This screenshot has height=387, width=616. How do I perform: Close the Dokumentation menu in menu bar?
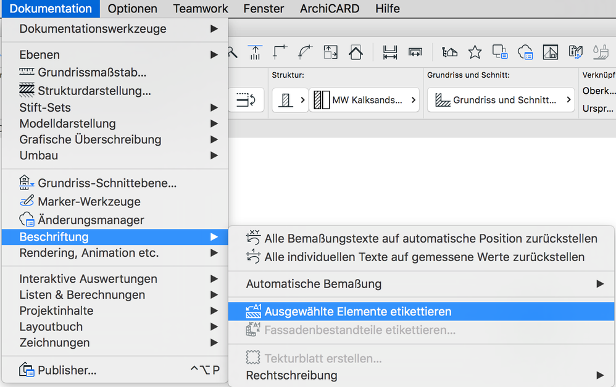[51, 9]
